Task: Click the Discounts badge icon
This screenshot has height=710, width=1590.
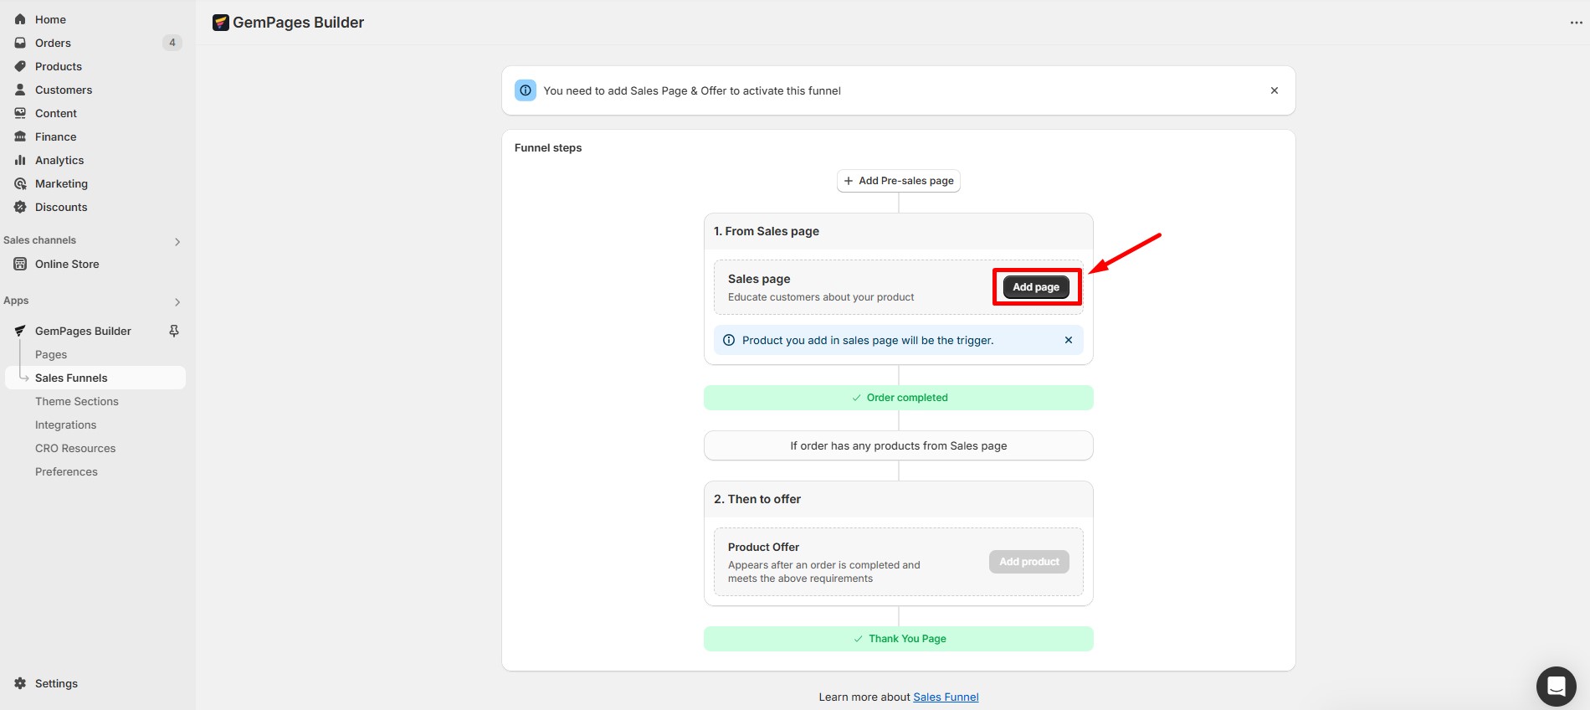Action: [x=20, y=207]
